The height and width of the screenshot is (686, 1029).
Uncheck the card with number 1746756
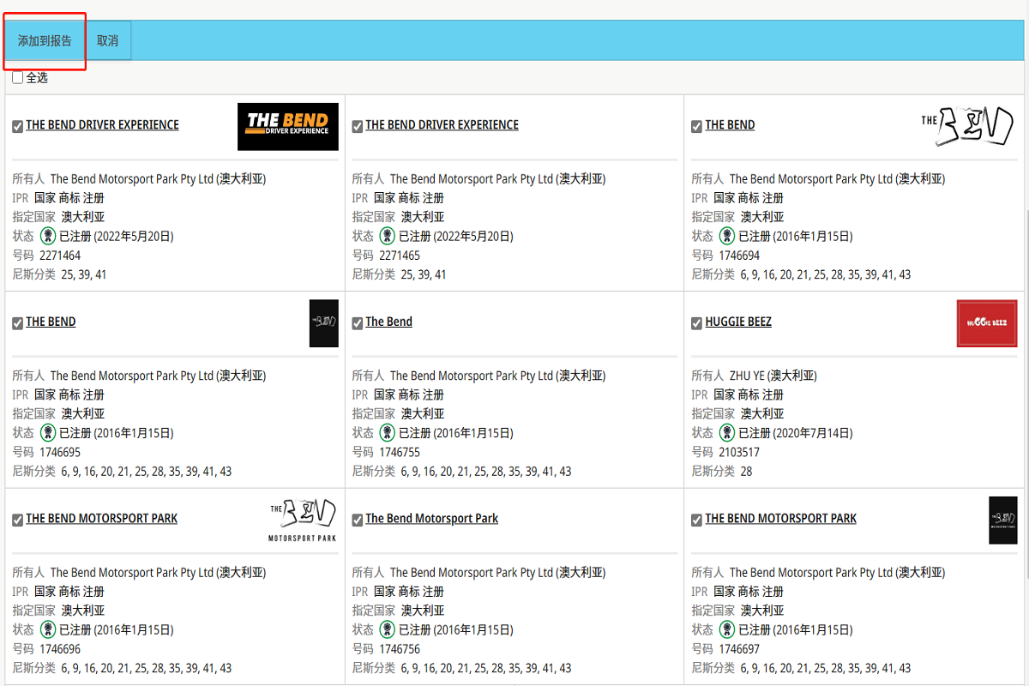click(x=358, y=521)
